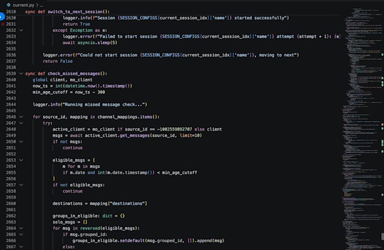Image resolution: width=384 pixels, height=250 pixels.
Task: Click the asyncio.sleep(5) call on line 2634
Action: pos(97,42)
